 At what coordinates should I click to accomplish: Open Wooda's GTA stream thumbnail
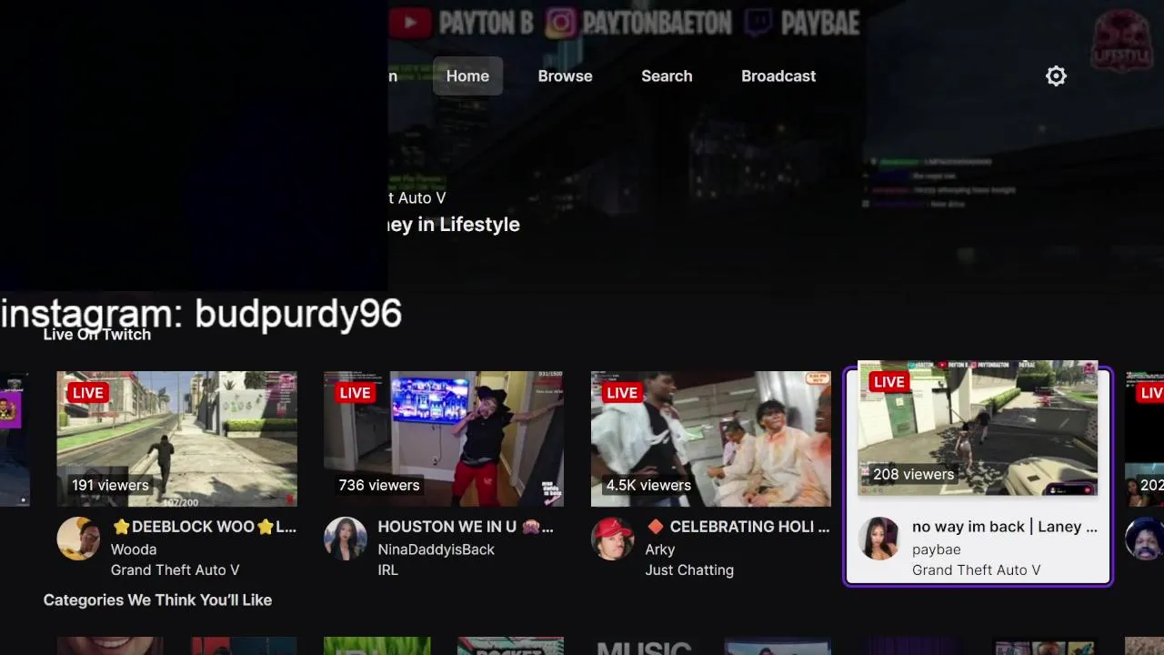click(176, 438)
